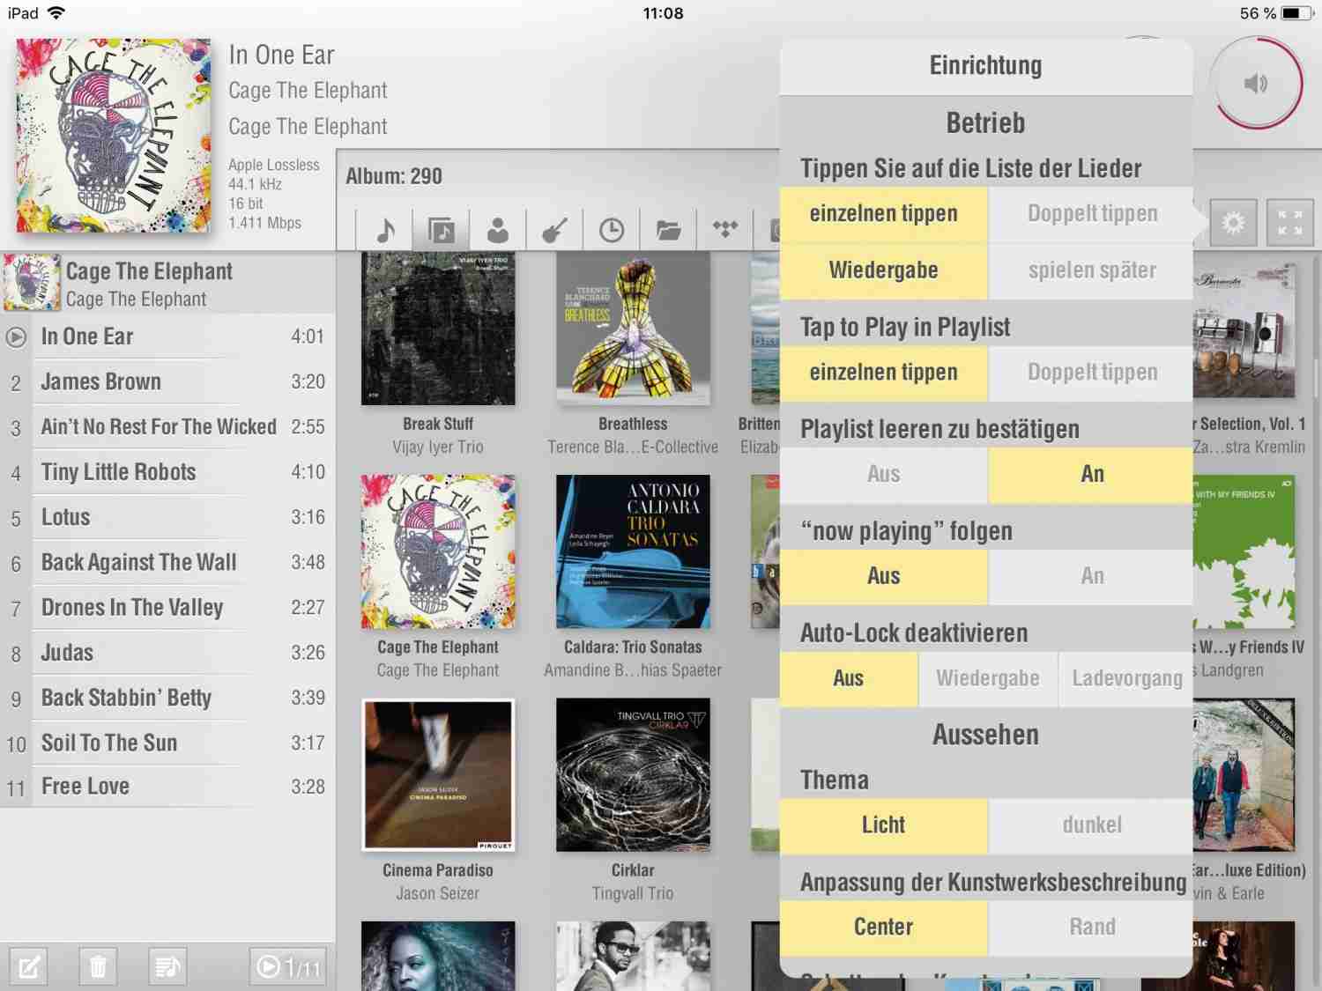The width and height of the screenshot is (1322, 991).
Task: Open the Break Stuff album cover
Action: pyautogui.click(x=438, y=329)
